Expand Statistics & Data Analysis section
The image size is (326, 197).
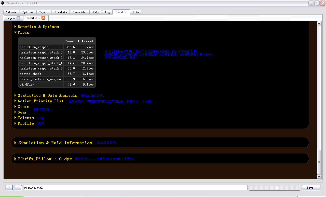[x=47, y=95]
